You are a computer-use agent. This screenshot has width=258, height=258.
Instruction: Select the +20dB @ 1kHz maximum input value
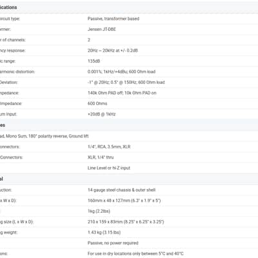coord(101,114)
